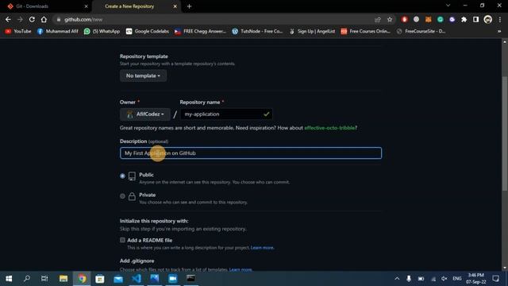The height and width of the screenshot is (286, 508).
Task: Click the battery tray icon
Action: pyautogui.click(x=421, y=279)
